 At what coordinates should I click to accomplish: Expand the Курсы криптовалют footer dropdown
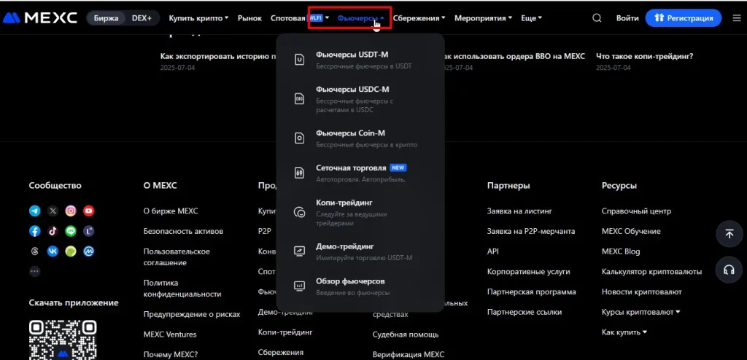pyautogui.click(x=640, y=312)
